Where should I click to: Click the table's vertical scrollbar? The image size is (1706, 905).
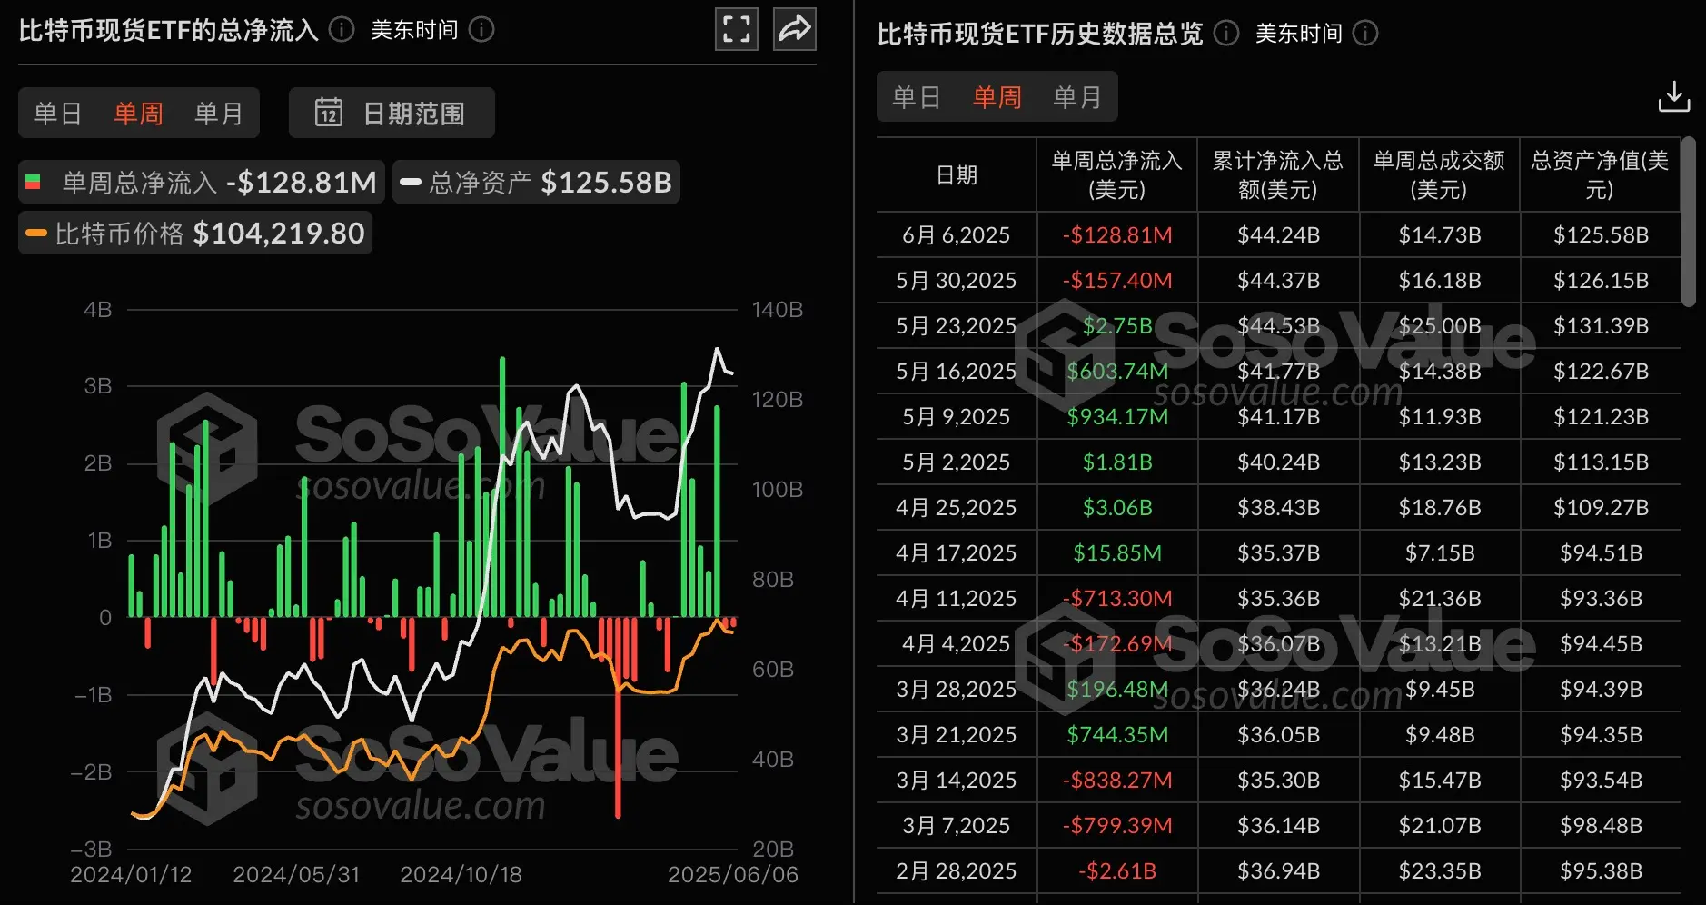tap(1688, 223)
